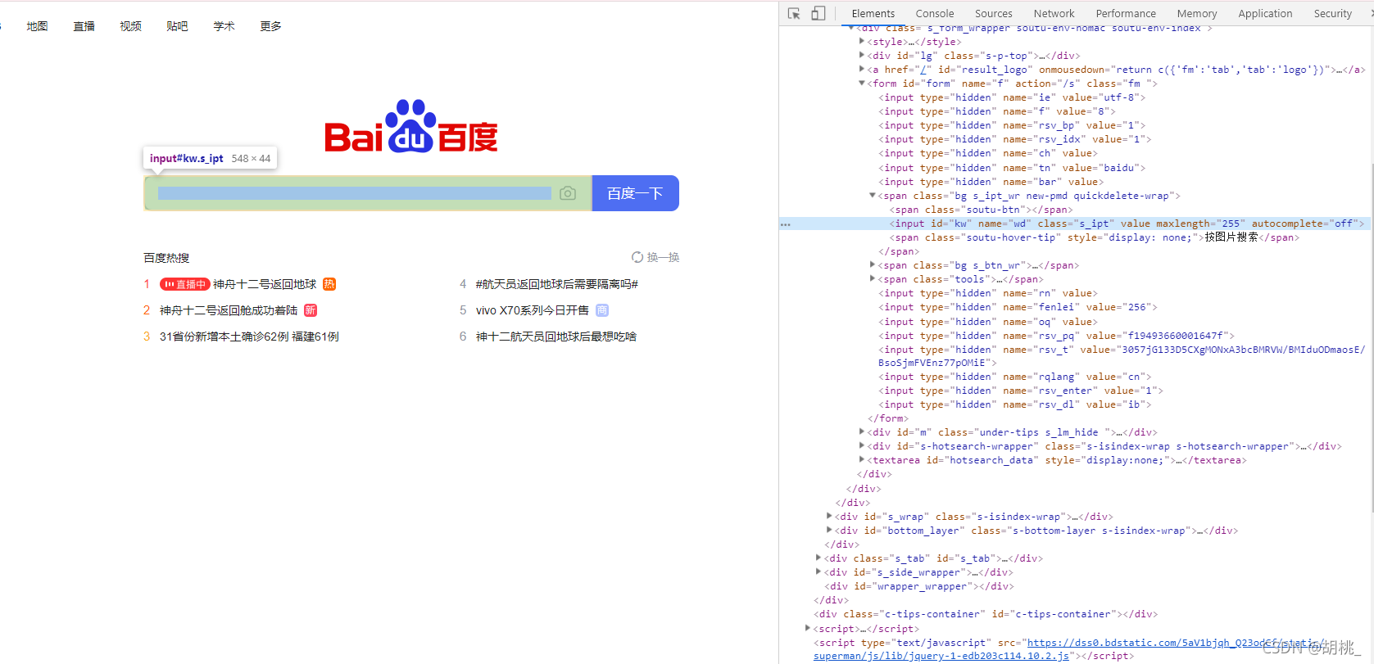Open the 学术 navigation link
This screenshot has height=664, width=1374.
224,26
